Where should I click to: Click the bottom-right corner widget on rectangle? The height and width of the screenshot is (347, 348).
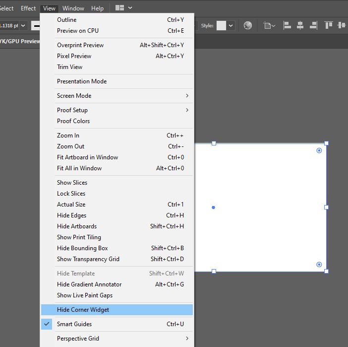point(319,264)
